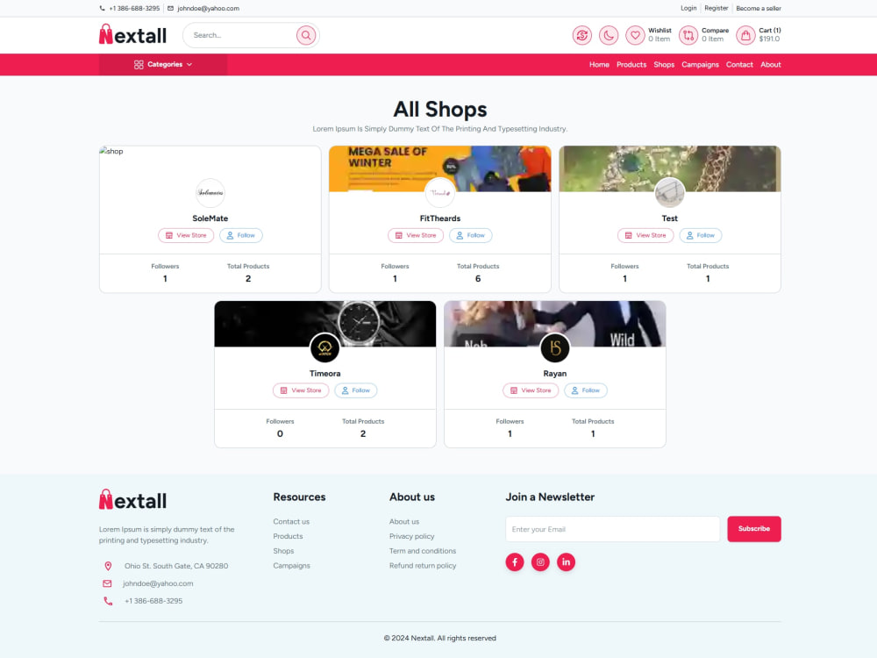Open Products in navigation bar

pos(631,64)
